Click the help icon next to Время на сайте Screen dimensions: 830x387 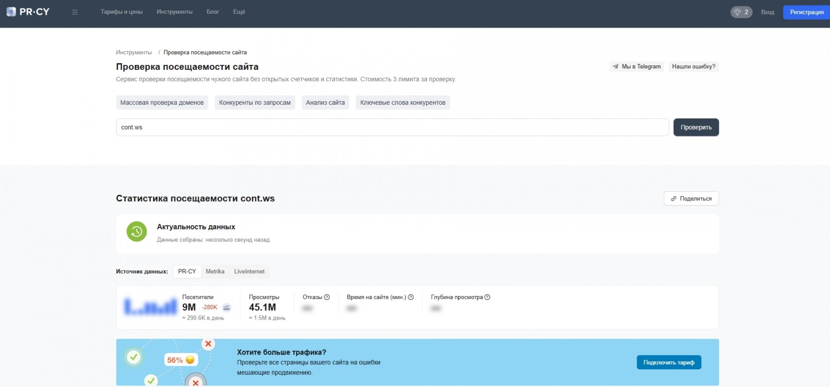pos(411,297)
